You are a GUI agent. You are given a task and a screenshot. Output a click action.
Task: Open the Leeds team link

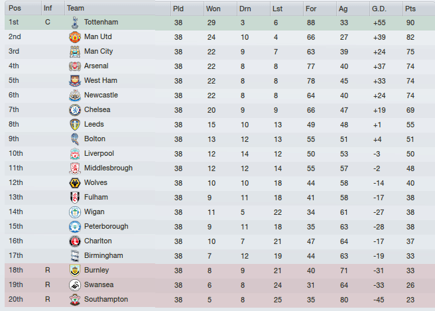click(95, 125)
